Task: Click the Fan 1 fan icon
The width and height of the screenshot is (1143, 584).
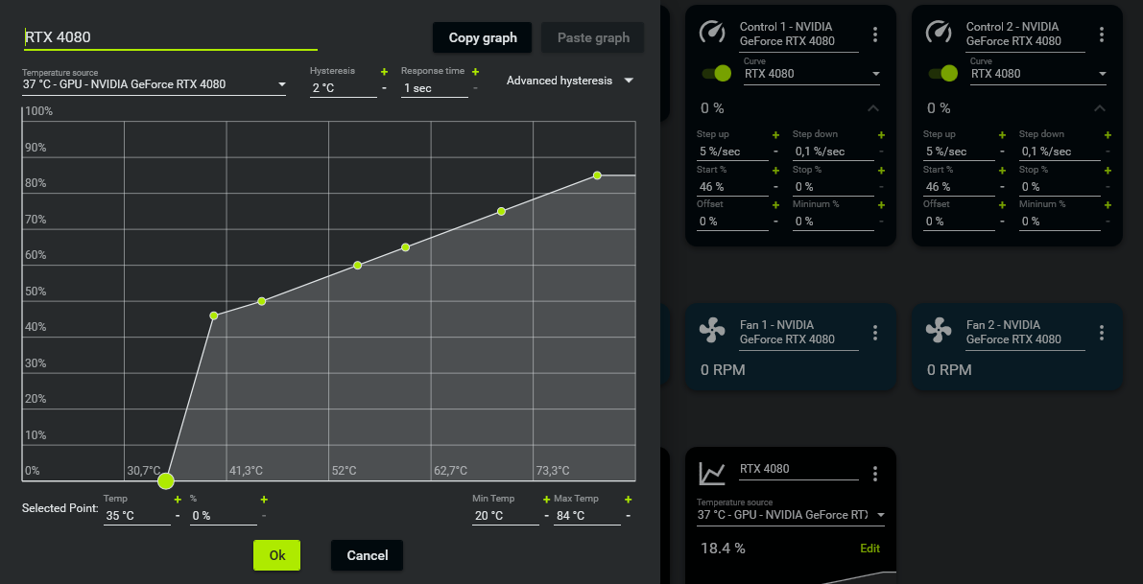Action: click(711, 331)
